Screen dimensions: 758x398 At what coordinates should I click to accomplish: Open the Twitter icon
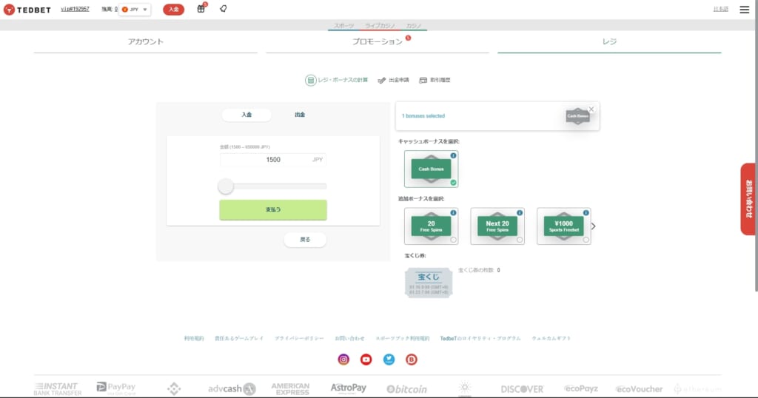coord(389,360)
